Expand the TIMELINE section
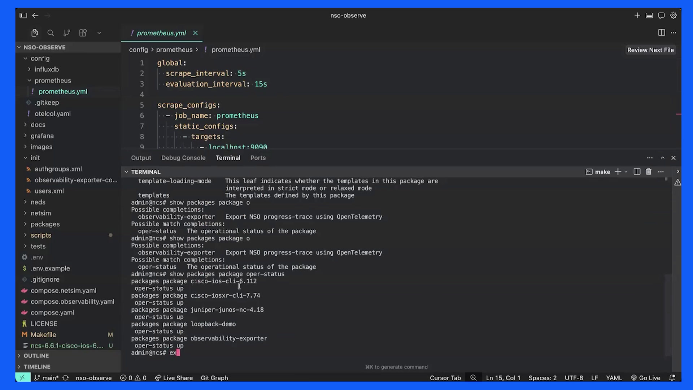Viewport: 693px width, 390px height. (37, 367)
